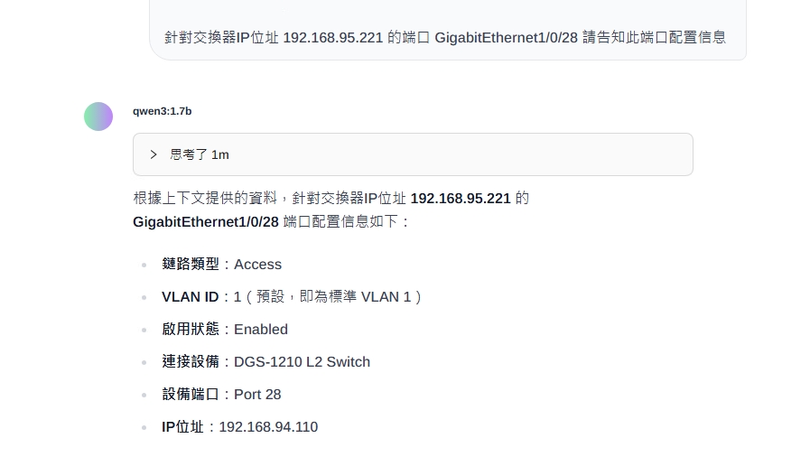Select the qwen3:1.7b model name

point(163,111)
